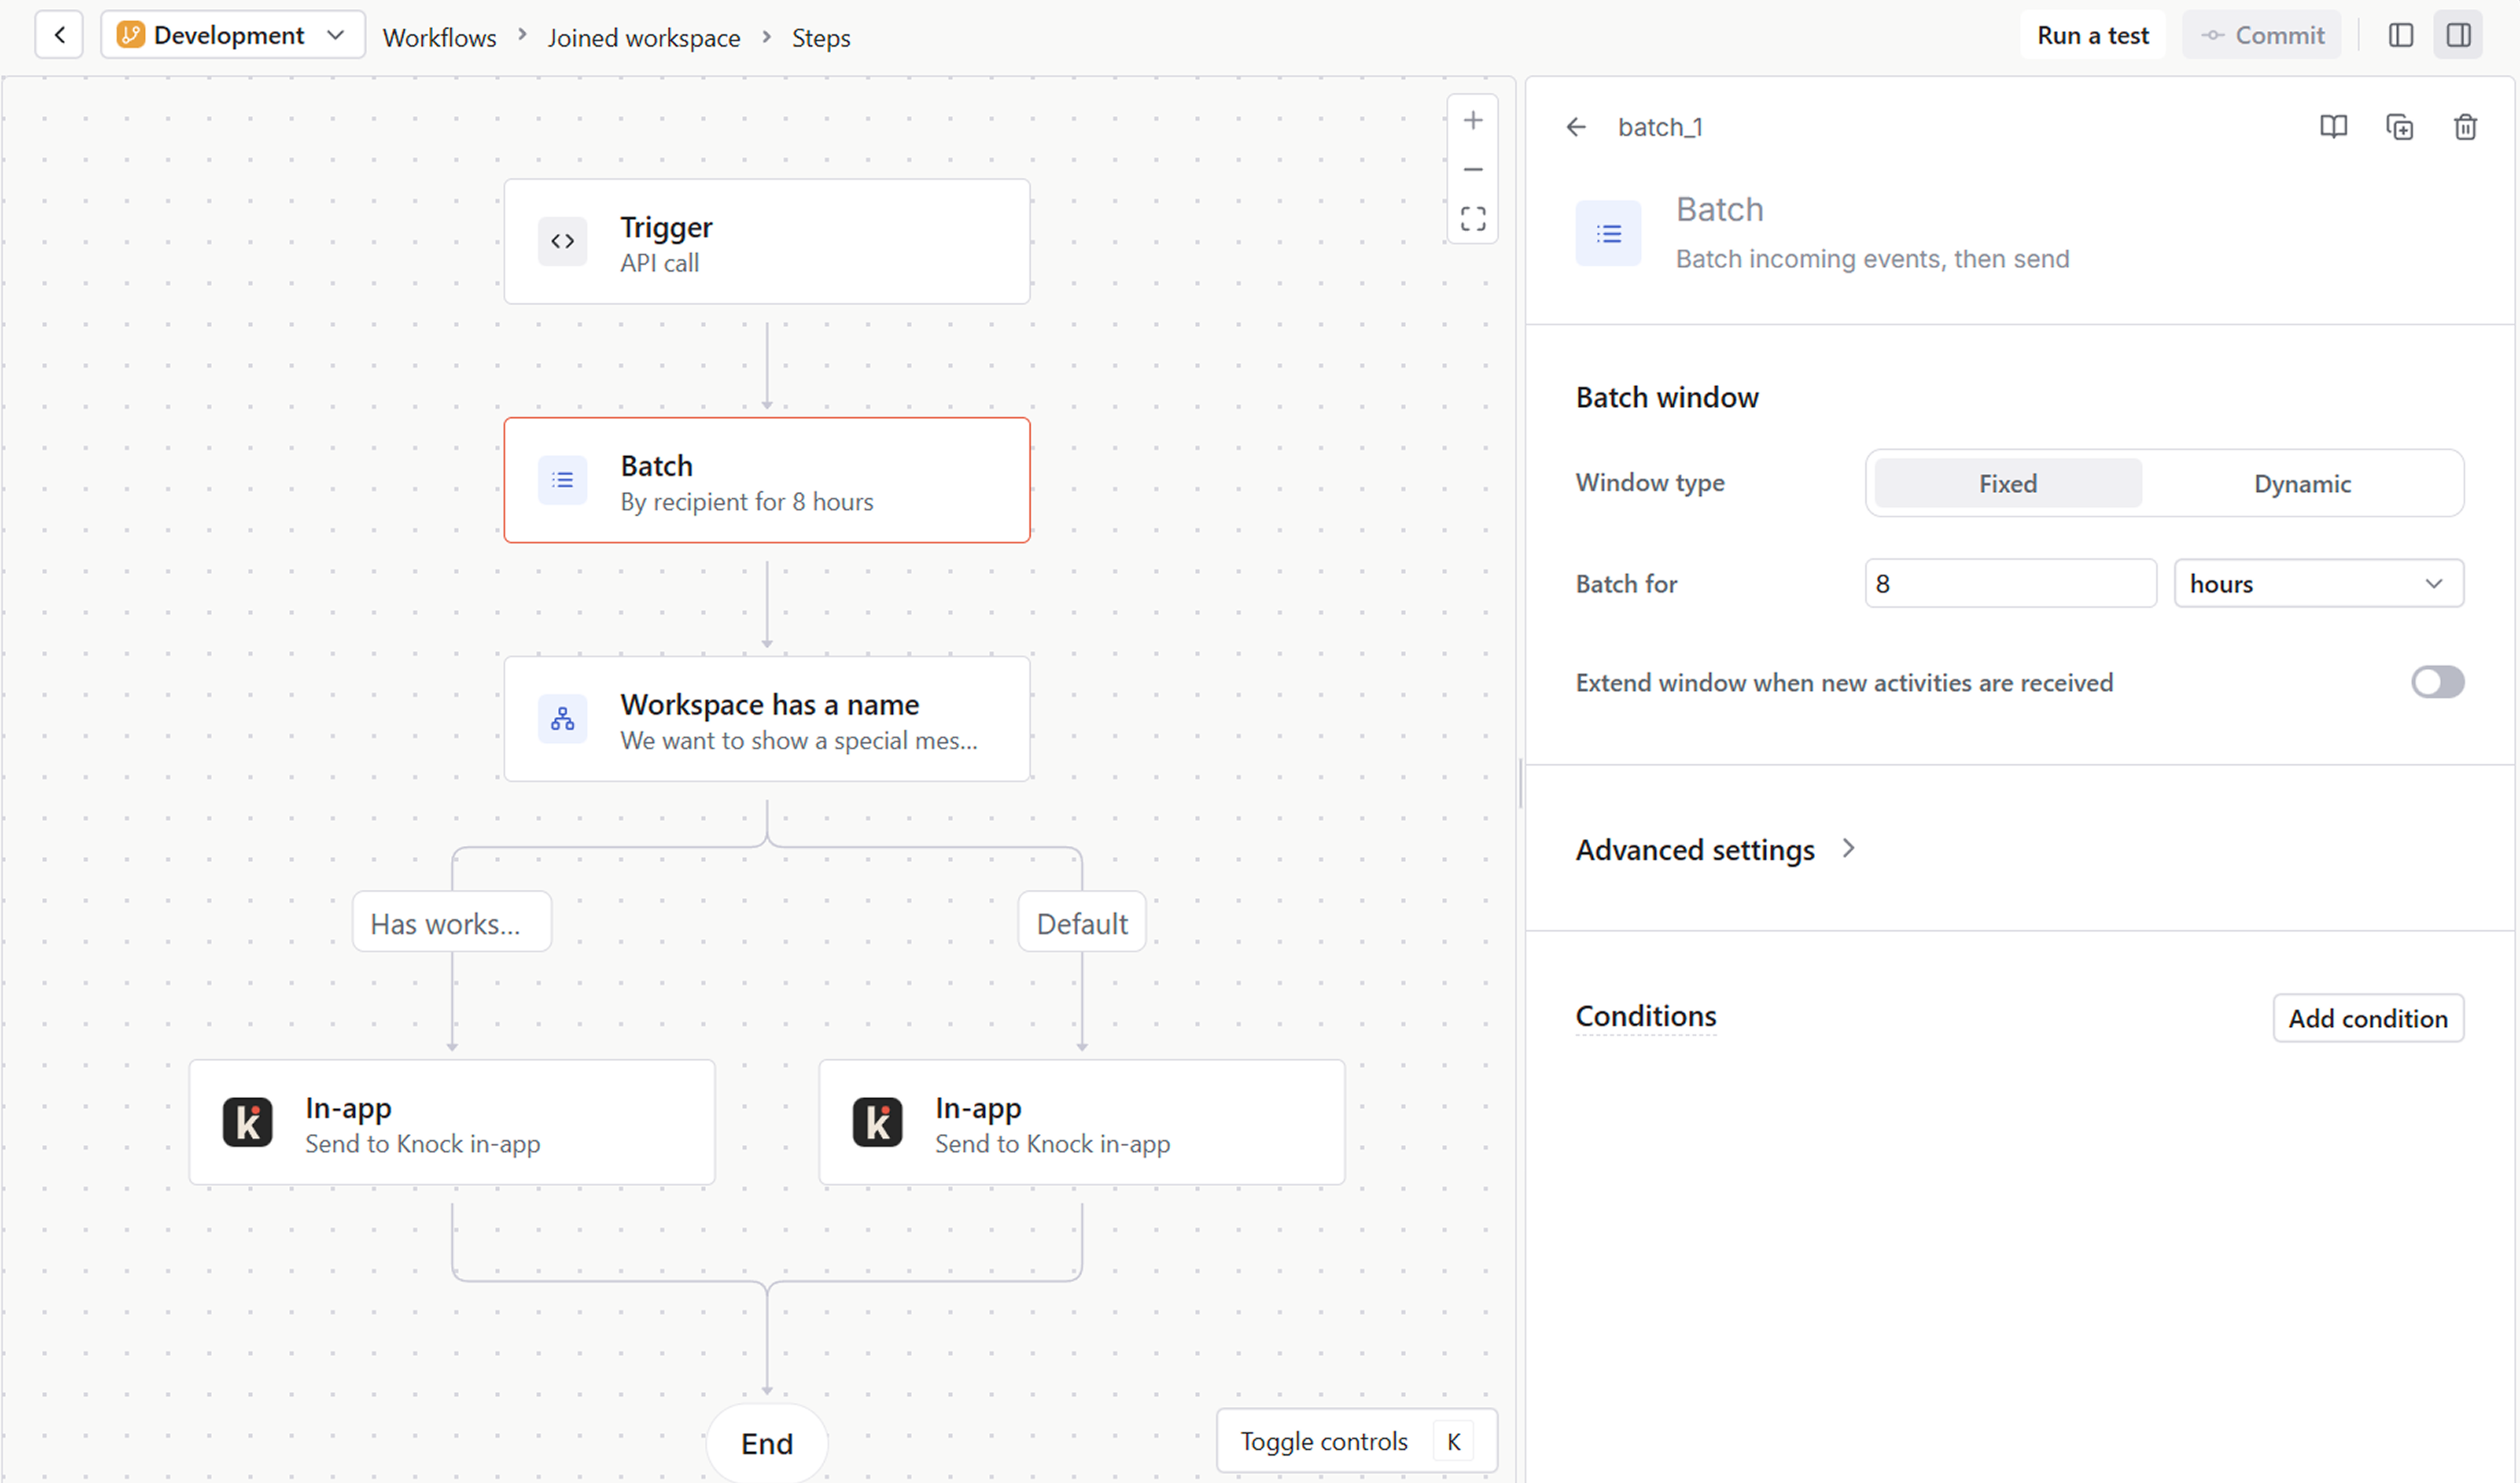Go back using the arrow beside batch_1
Viewport: 2520px width, 1483px height.
[x=1577, y=127]
